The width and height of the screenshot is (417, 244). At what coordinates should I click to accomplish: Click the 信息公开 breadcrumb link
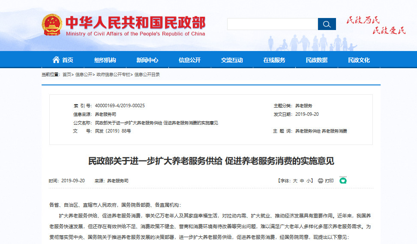(84, 75)
